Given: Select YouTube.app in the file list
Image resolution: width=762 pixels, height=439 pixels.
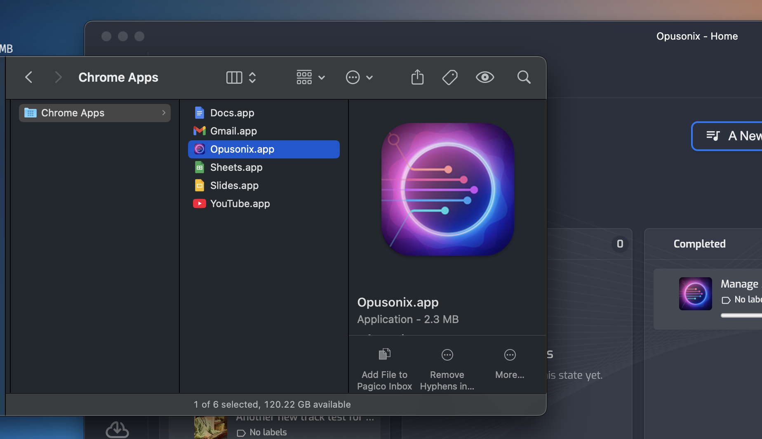Looking at the screenshot, I should click(x=264, y=203).
